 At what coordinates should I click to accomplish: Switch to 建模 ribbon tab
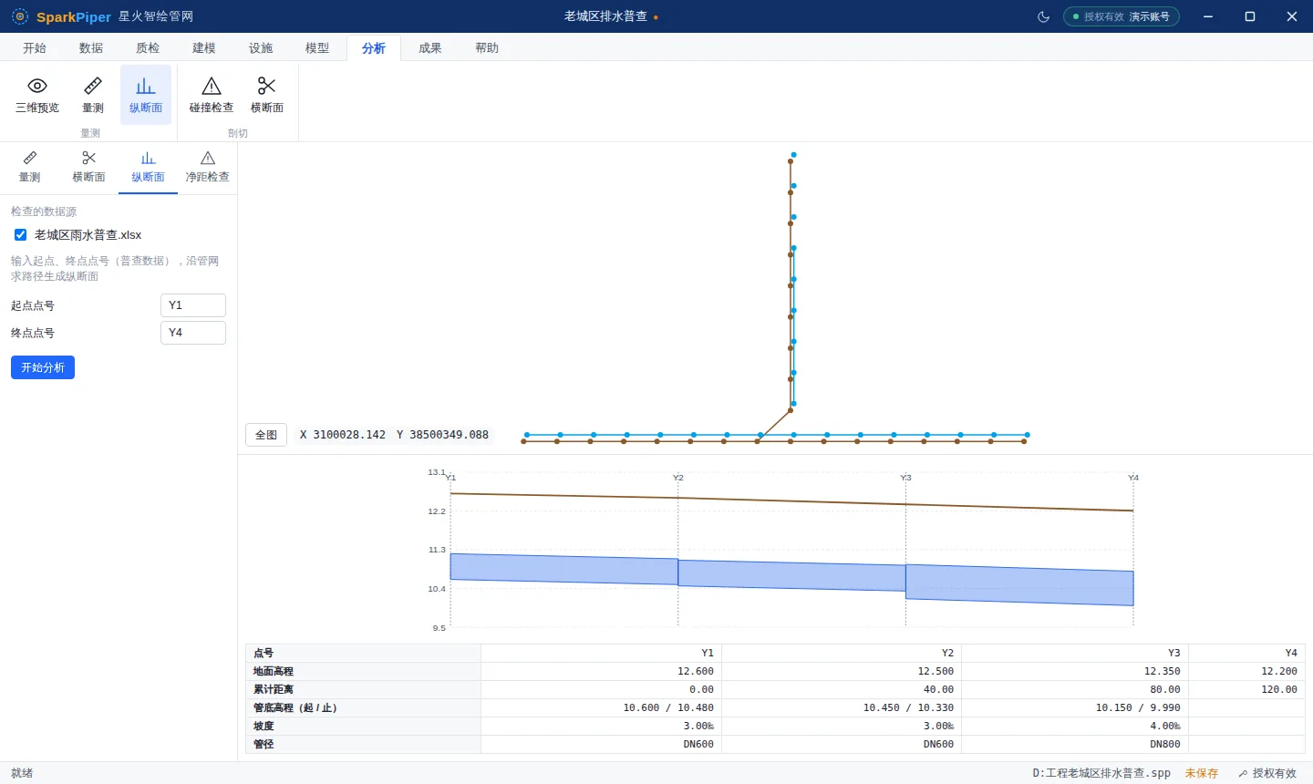[204, 48]
